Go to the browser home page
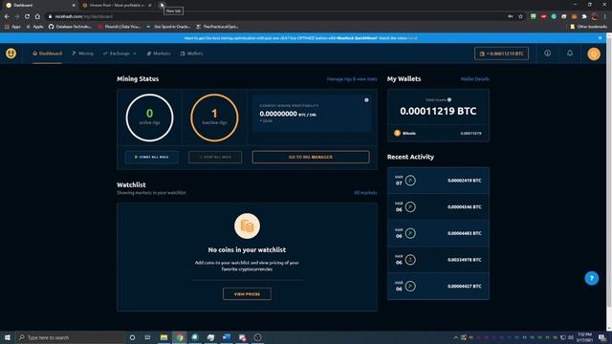 [x=37, y=16]
